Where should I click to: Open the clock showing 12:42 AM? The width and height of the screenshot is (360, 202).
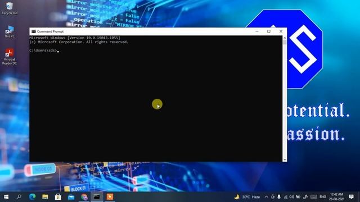[337, 197]
